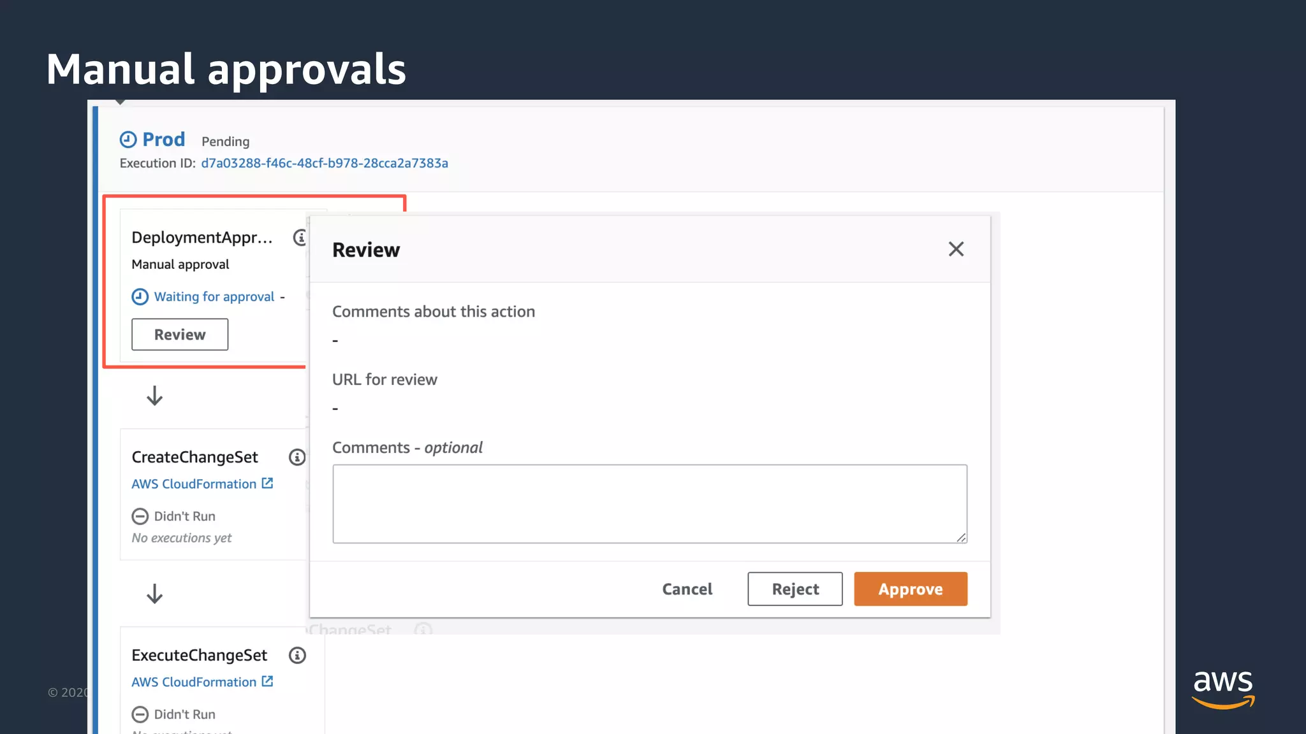The image size is (1306, 734).
Task: Click arrow between CreateChangeSet and ExecuteChangeSet
Action: [x=154, y=594]
